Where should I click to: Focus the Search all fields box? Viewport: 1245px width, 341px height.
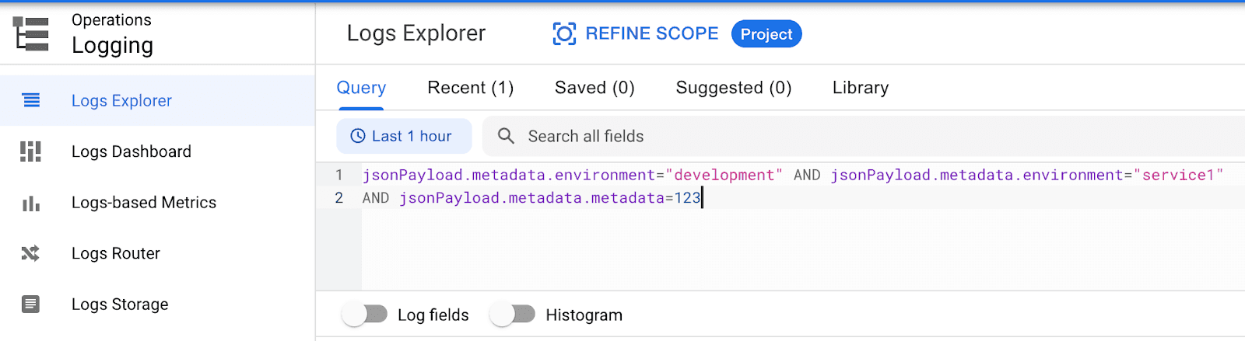coord(864,136)
